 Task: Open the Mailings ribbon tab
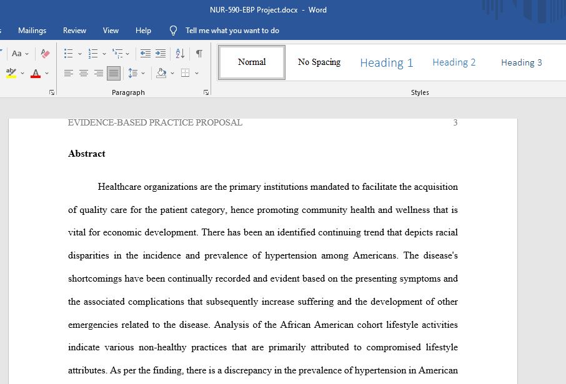coord(32,31)
